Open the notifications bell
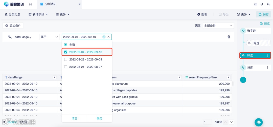273x127 pixels. click(262, 4)
